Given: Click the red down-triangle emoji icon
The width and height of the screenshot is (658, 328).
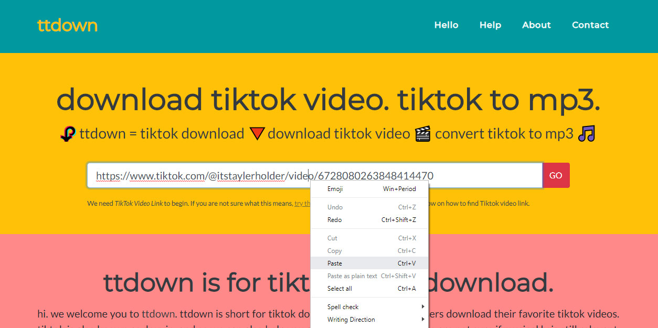Looking at the screenshot, I should [x=256, y=134].
